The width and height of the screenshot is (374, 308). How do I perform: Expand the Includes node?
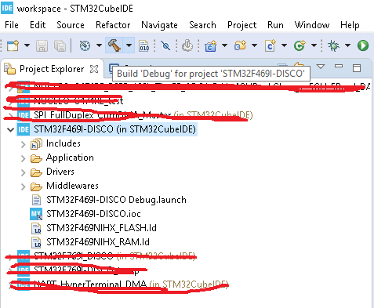click(x=24, y=144)
